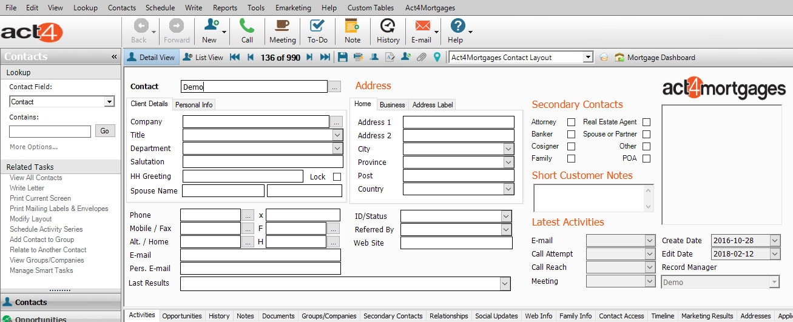Screen dimensions: 793x322
Task: Expand the Title dropdown
Action: (337, 135)
